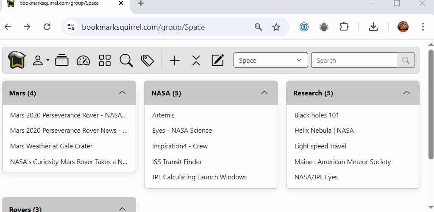Submit search with magnifier button
434x212 pixels.
[x=406, y=60]
